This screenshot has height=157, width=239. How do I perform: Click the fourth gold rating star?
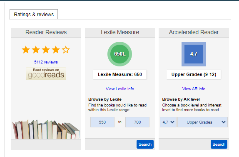tap(56, 50)
